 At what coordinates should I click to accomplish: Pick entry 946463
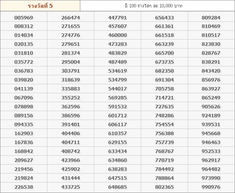[x=211, y=142]
